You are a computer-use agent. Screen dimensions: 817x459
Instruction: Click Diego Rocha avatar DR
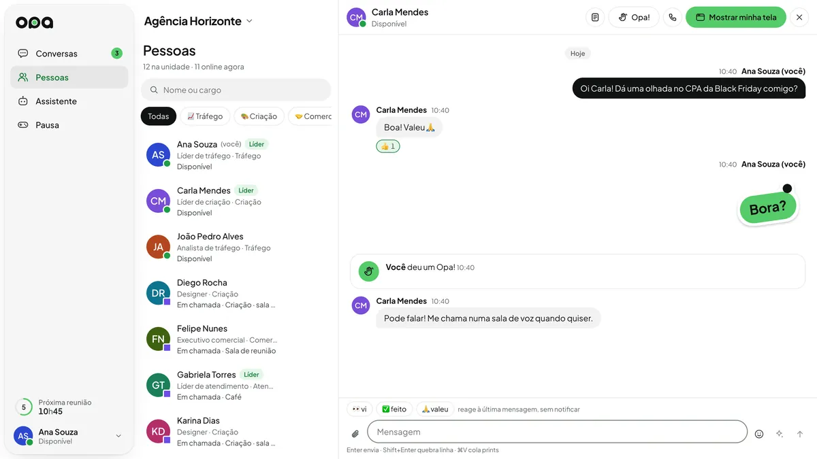click(158, 293)
